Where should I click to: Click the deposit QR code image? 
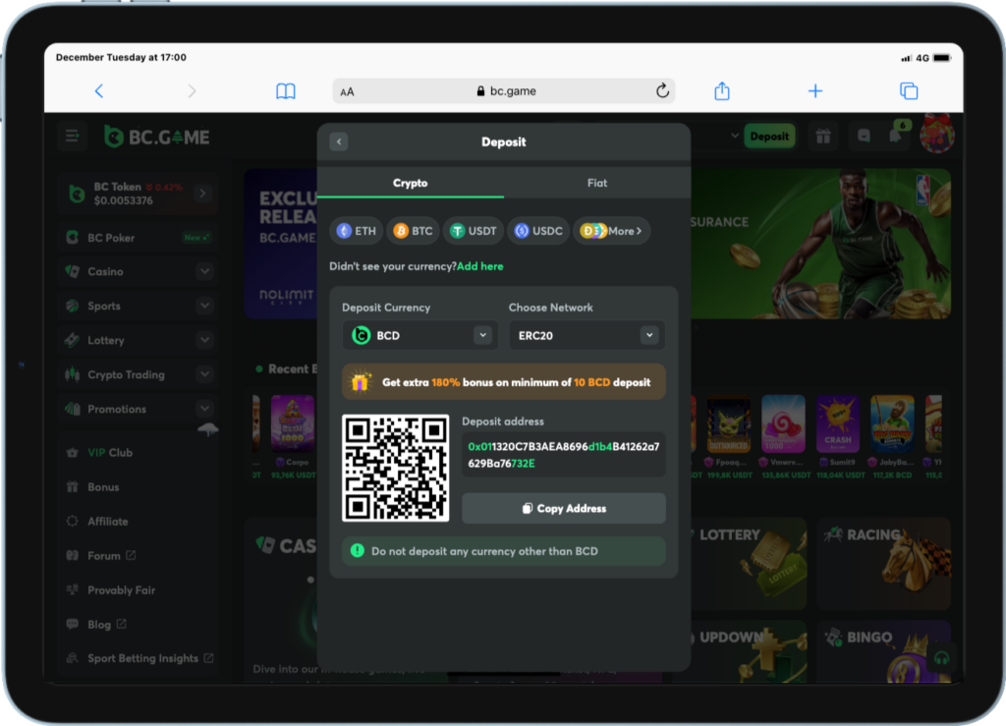[x=395, y=468]
